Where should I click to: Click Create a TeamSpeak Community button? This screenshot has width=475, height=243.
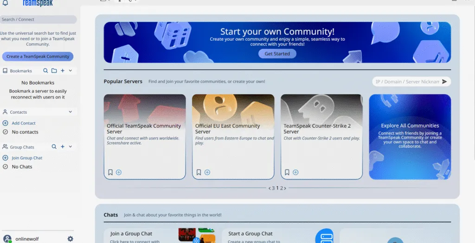[x=38, y=56]
